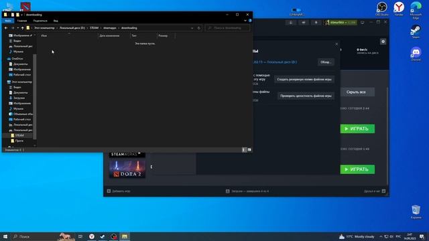Click Добавить игру in Steam
Image resolution: width=429 pixels, height=241 pixels.
click(119, 191)
